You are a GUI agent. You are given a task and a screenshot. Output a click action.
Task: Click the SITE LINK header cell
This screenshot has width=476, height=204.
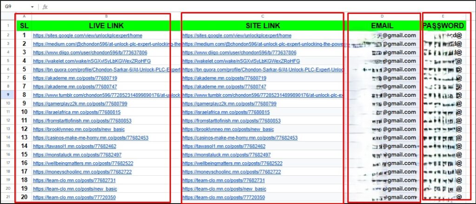(263, 25)
